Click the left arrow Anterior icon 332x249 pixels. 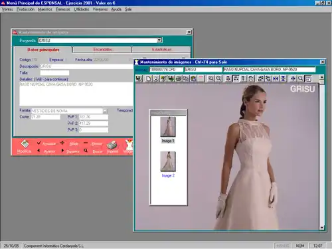point(39,151)
